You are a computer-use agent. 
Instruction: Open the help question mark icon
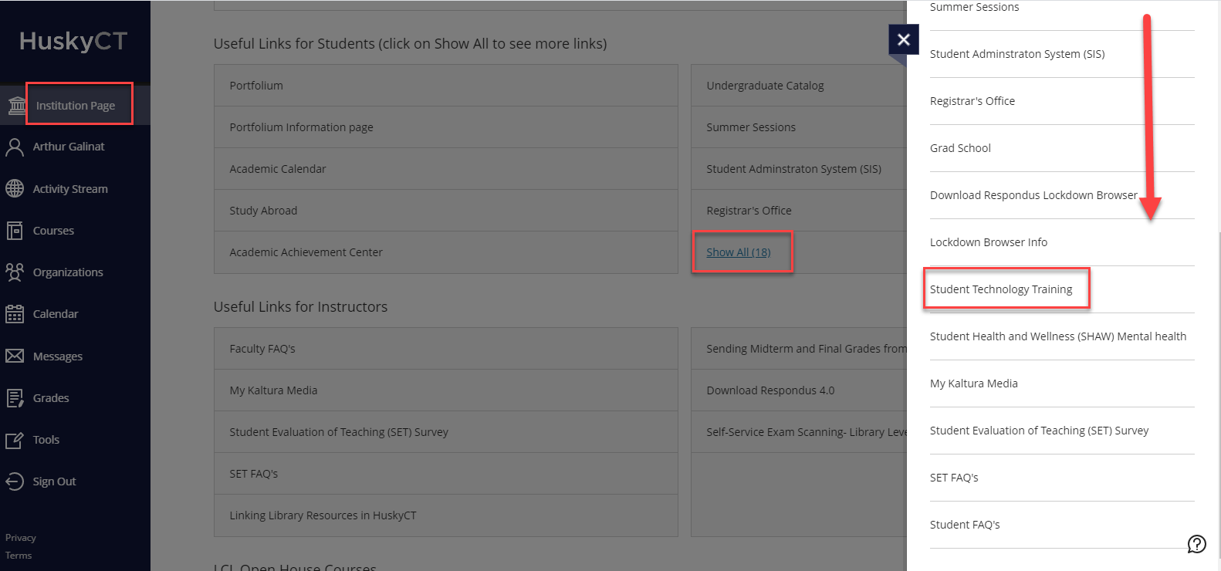[x=1196, y=544]
